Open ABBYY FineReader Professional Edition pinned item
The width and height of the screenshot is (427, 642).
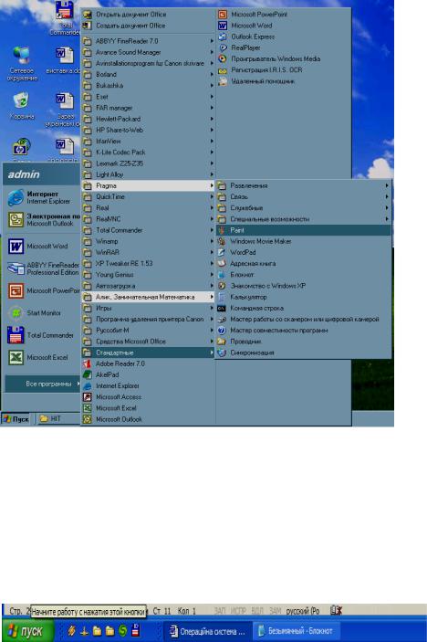(43, 268)
